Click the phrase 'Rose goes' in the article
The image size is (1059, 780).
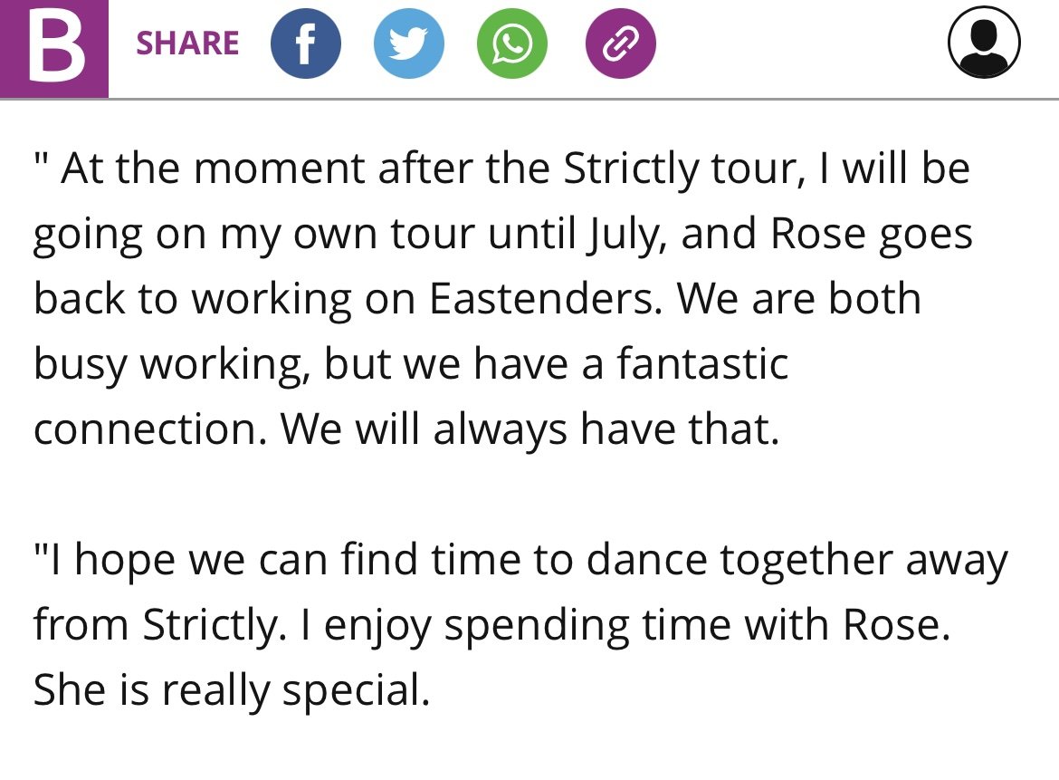(872, 235)
